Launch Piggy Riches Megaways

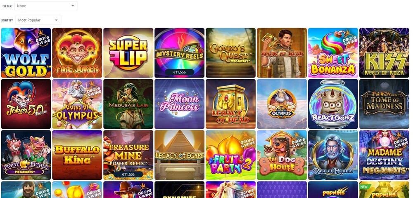(26, 155)
